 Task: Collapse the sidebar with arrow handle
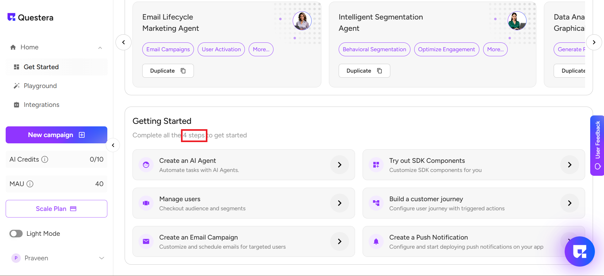click(113, 145)
